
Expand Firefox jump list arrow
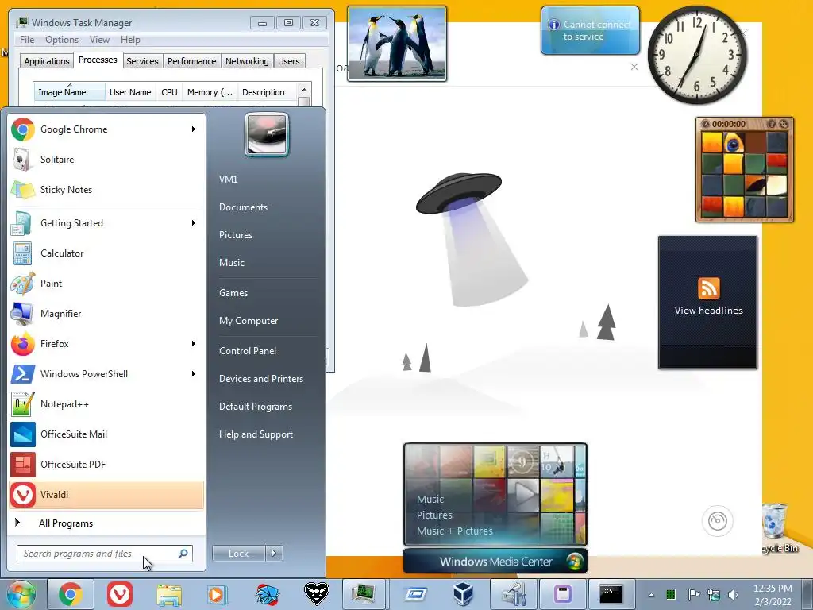coord(194,343)
